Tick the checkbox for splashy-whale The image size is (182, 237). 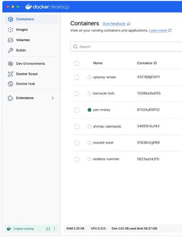pos(77,77)
